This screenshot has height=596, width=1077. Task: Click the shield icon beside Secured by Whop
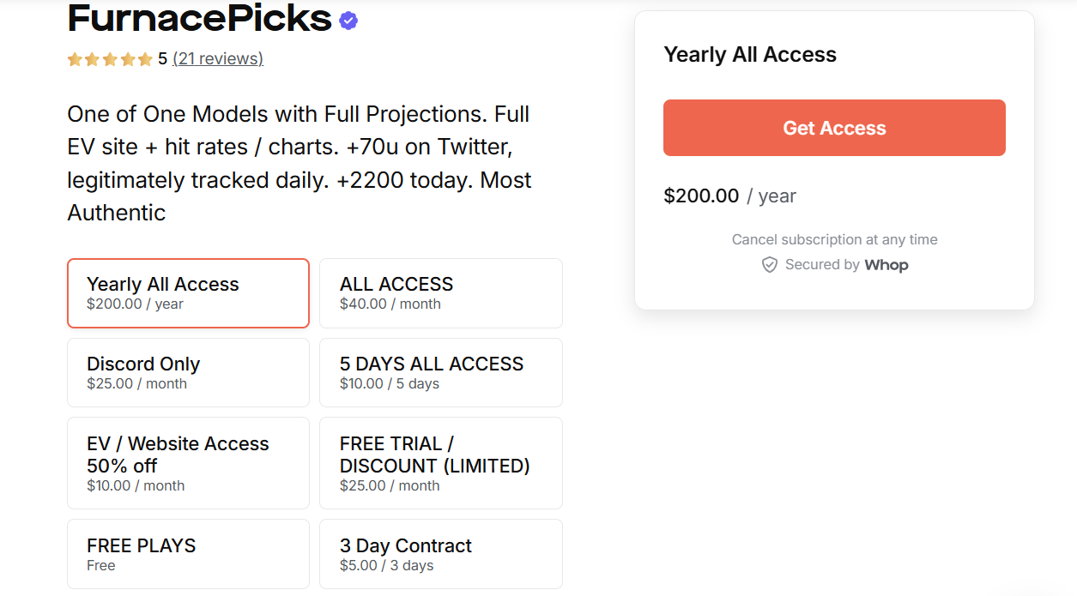(x=770, y=264)
